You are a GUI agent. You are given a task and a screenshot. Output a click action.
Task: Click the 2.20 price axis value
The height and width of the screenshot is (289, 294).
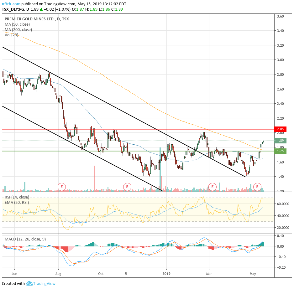pyautogui.click(x=280, y=118)
